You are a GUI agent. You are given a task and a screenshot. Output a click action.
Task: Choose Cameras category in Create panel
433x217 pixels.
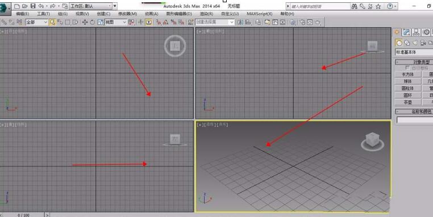pos(423,42)
